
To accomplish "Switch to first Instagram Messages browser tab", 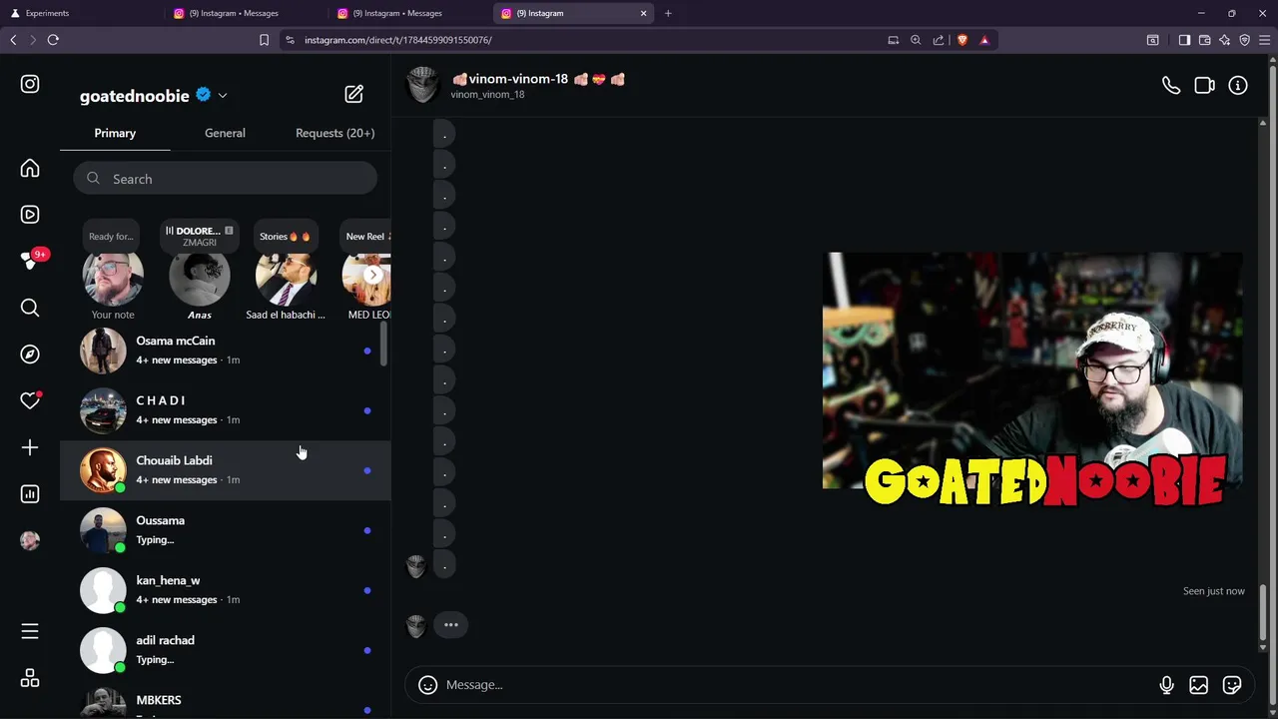I will 243,13.
